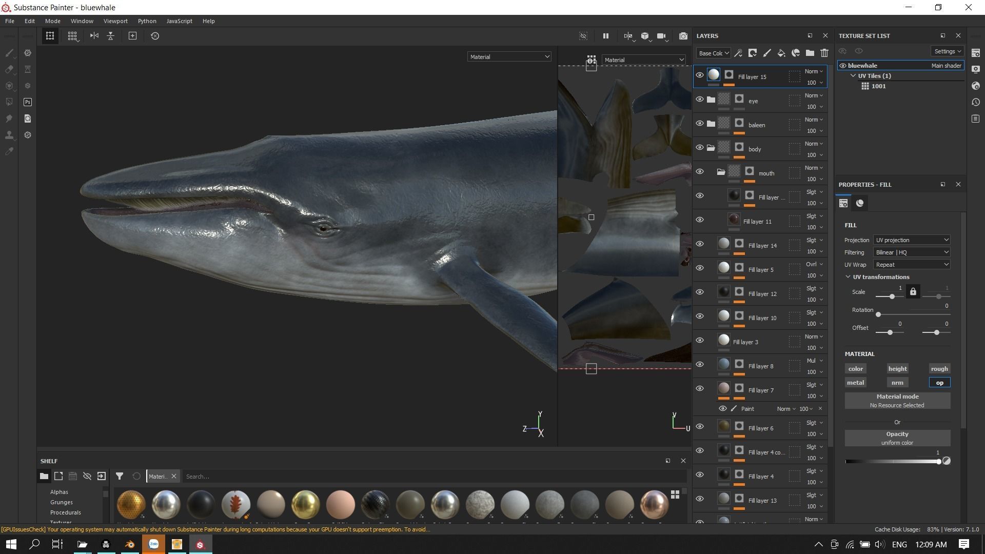The height and width of the screenshot is (554, 985).
Task: Hide the eye folder layer
Action: pyautogui.click(x=699, y=100)
